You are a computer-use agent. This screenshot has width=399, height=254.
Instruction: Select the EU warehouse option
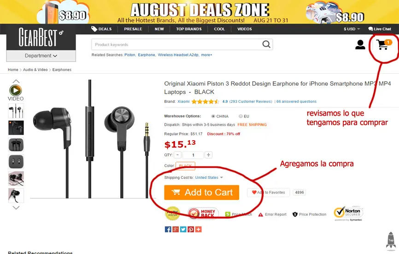tap(241, 116)
